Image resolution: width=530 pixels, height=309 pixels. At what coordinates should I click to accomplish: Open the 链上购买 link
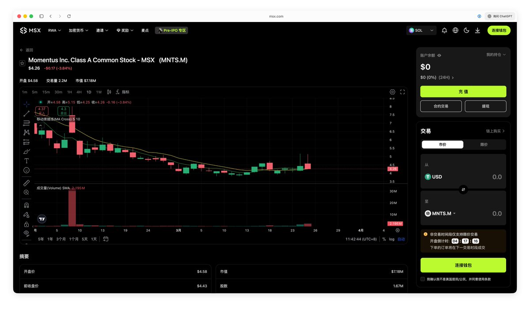pyautogui.click(x=495, y=131)
